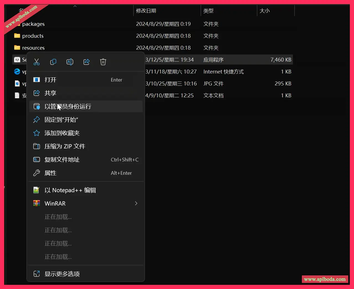Open 显示更多选项 at menu bottom
This screenshot has width=354, height=289.
pyautogui.click(x=86, y=274)
